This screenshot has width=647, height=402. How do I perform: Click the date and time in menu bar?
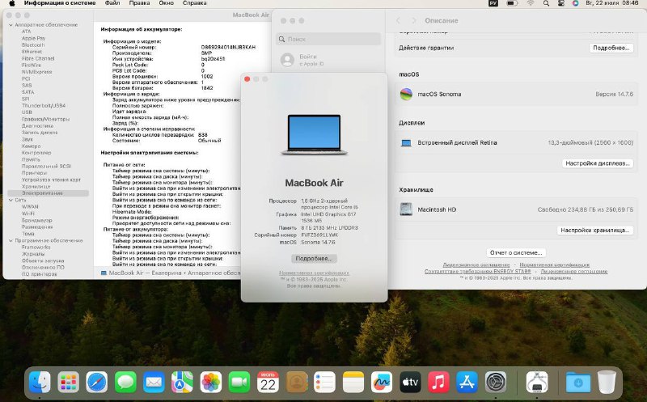point(612,3)
